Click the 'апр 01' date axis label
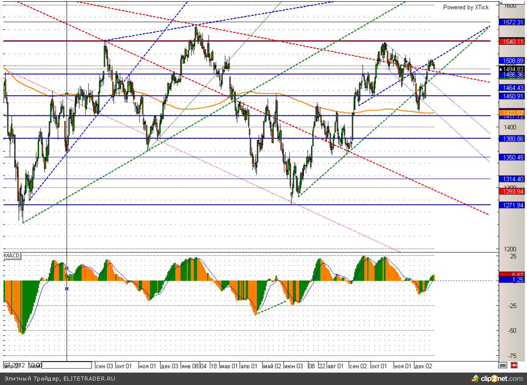 pyautogui.click(x=249, y=366)
